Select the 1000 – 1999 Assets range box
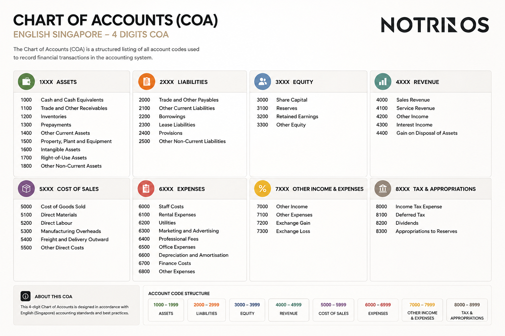This screenshot has width=505, height=336. [x=166, y=310]
